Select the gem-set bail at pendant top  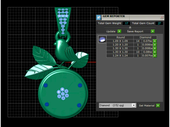click(x=63, y=22)
